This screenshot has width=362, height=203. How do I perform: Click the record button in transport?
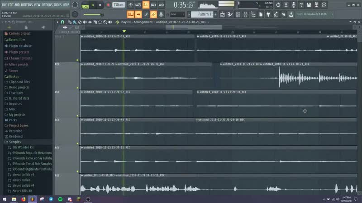pyautogui.click(x=108, y=5)
